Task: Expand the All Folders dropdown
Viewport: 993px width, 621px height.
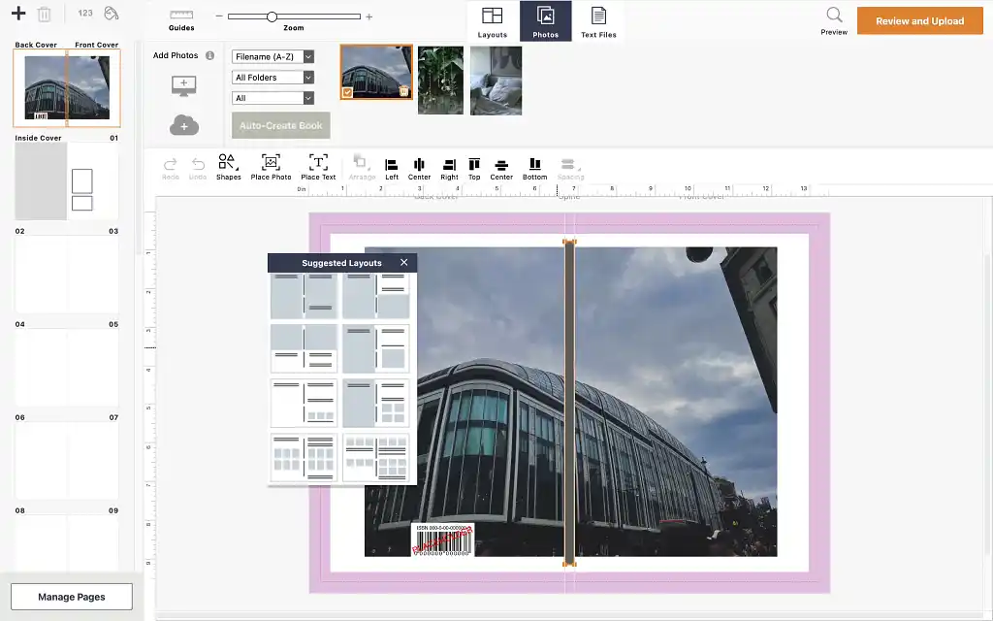Action: click(x=273, y=78)
